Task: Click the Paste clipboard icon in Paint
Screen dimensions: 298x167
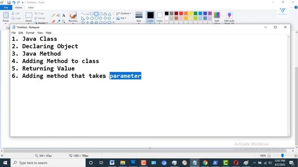Action: click(x=6, y=15)
